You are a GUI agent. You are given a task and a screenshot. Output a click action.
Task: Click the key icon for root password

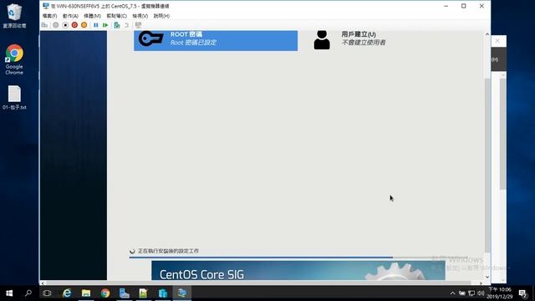coord(151,39)
